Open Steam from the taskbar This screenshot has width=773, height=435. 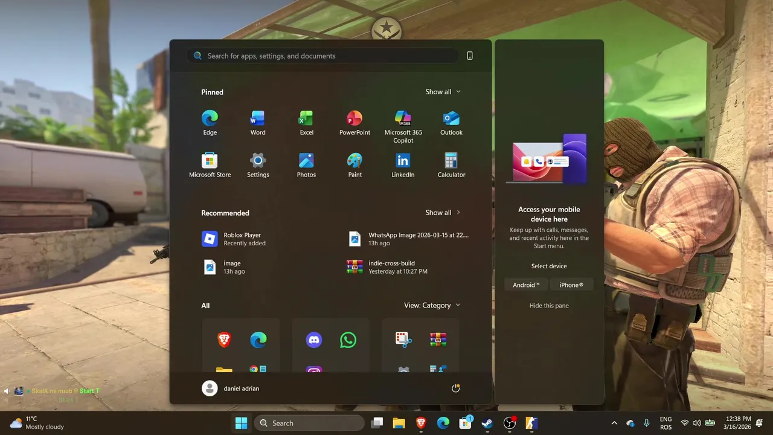tap(487, 423)
